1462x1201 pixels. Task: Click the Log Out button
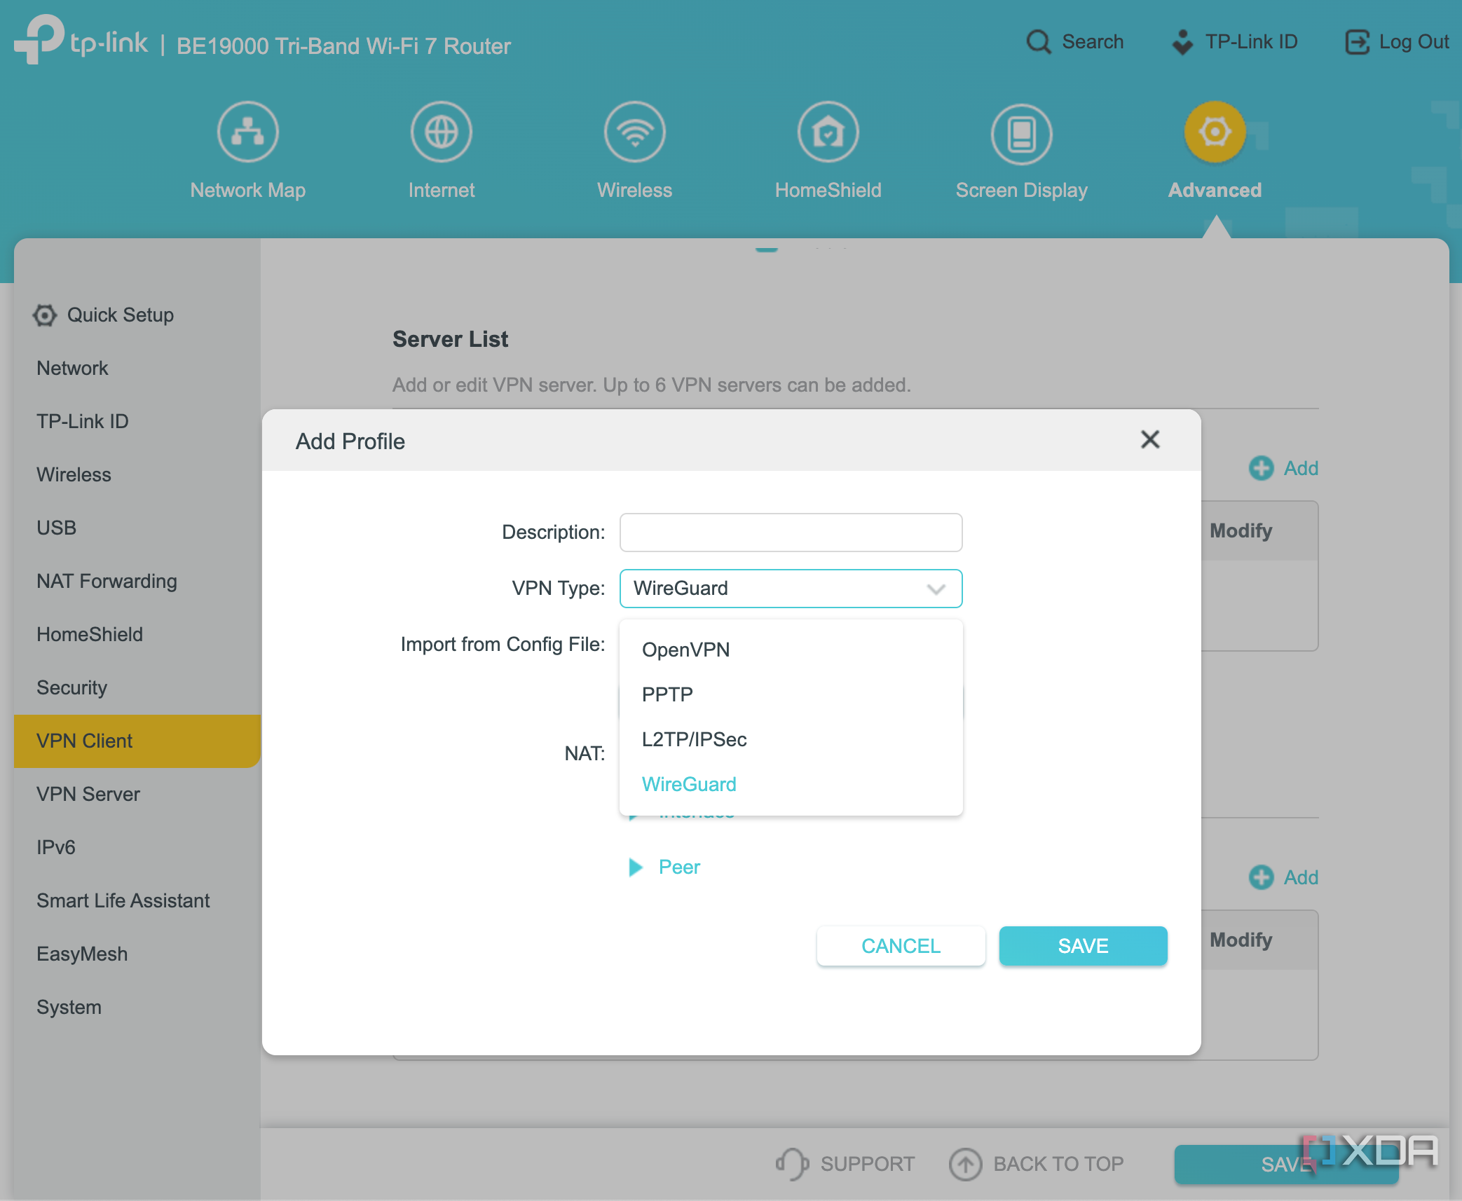1397,42
